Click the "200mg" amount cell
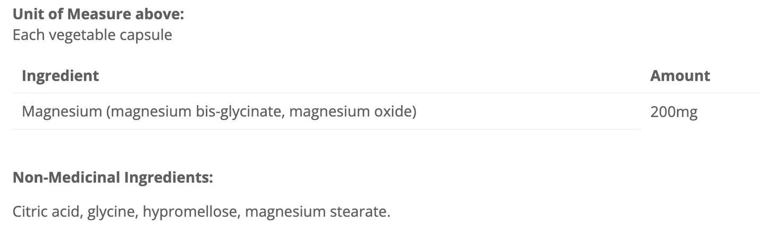 click(673, 112)
